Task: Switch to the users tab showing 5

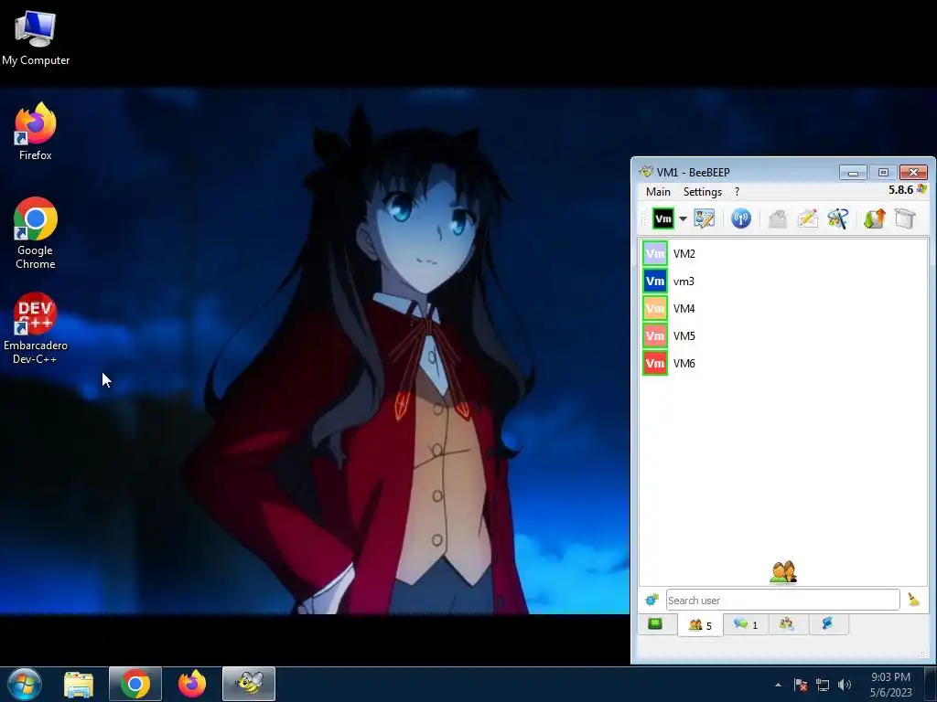Action: tap(700, 625)
